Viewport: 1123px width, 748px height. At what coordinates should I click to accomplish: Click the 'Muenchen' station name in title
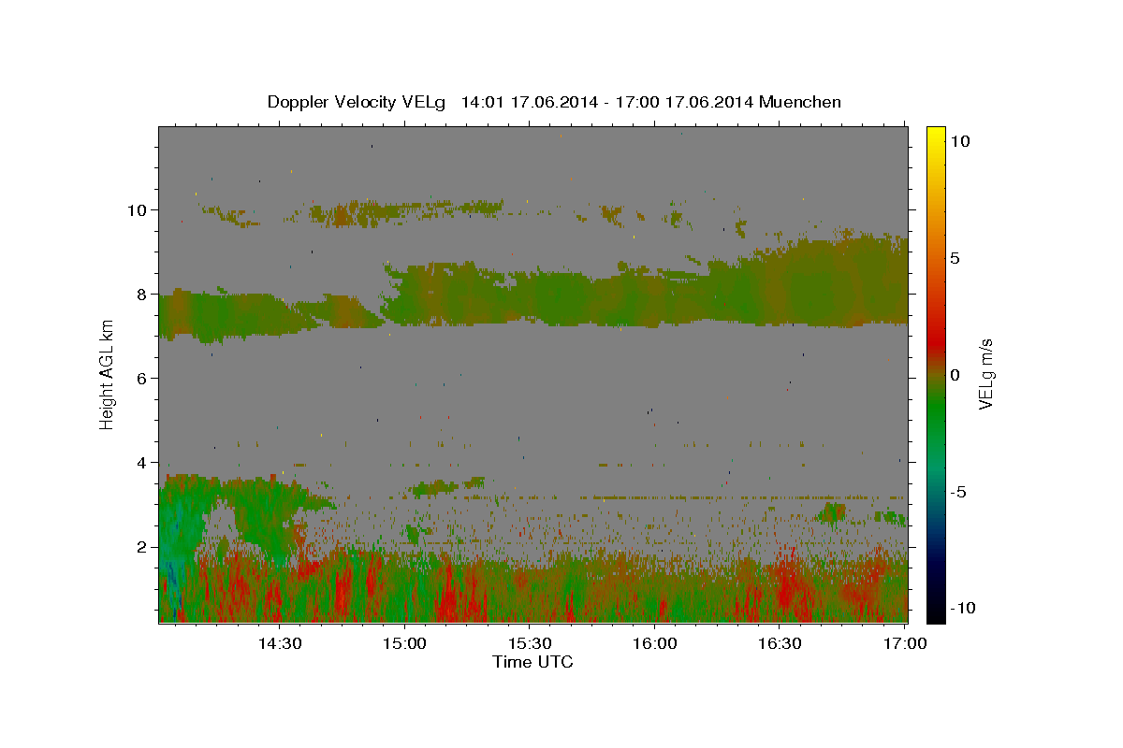[800, 102]
